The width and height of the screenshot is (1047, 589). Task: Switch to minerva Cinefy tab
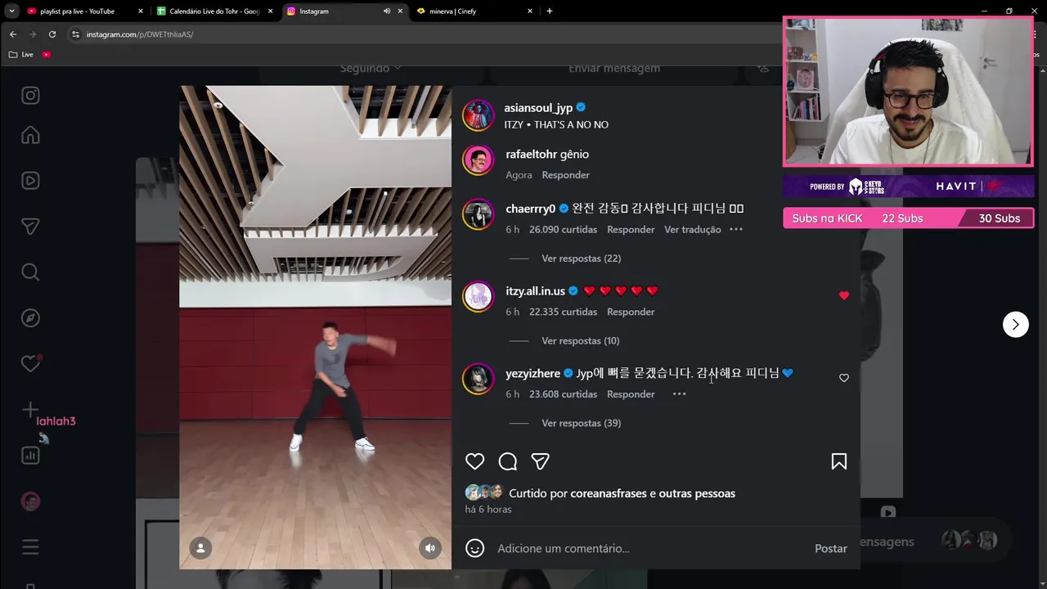click(x=474, y=11)
